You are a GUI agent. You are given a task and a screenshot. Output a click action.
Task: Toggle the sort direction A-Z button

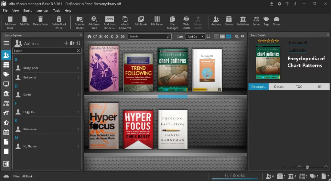point(208,36)
